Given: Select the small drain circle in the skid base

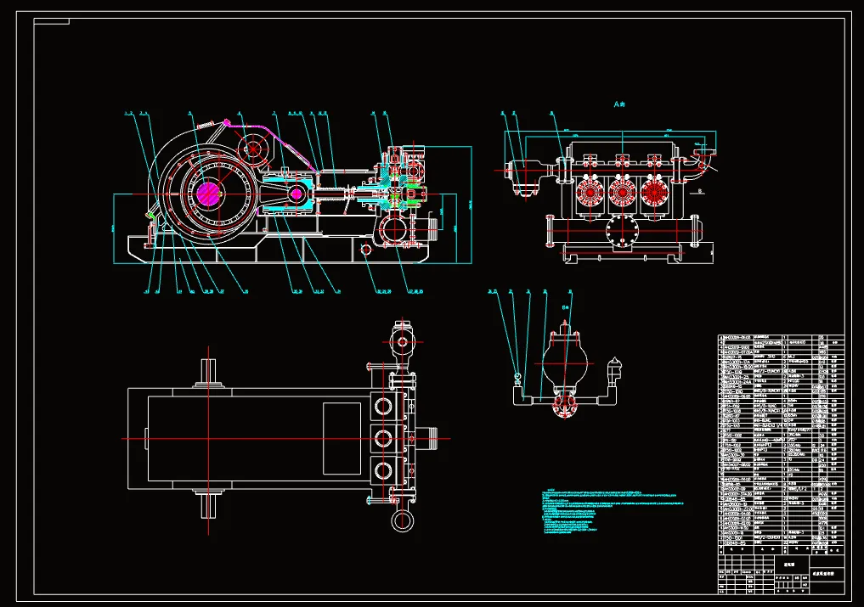Looking at the screenshot, I should 366,250.
